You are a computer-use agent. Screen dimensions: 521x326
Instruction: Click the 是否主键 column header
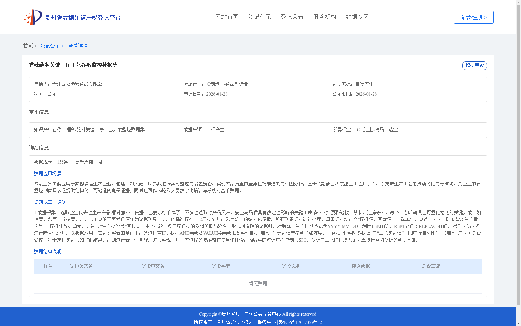pos(431,266)
